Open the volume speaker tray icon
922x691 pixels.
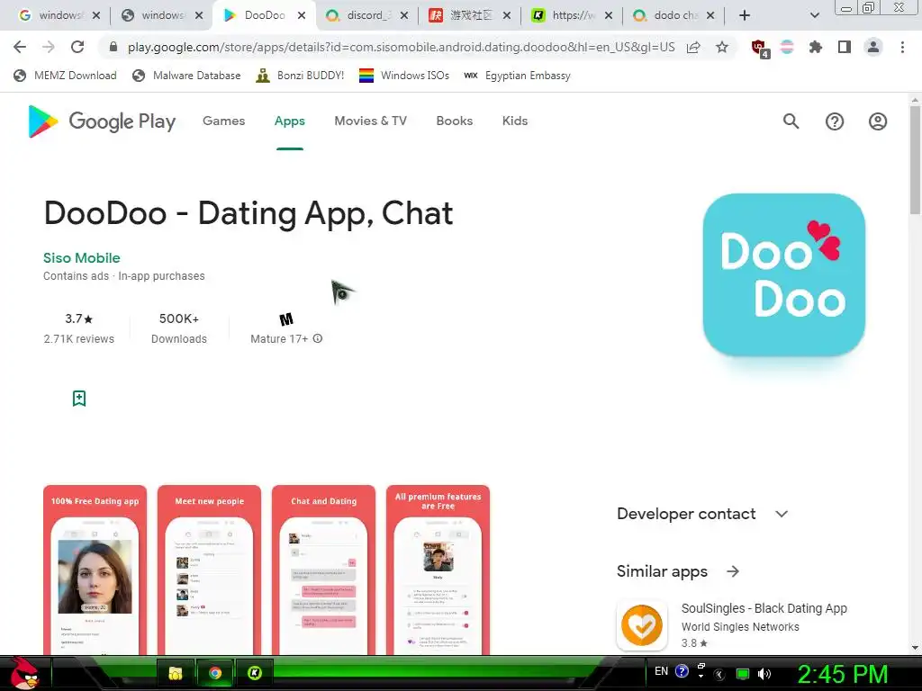click(764, 674)
